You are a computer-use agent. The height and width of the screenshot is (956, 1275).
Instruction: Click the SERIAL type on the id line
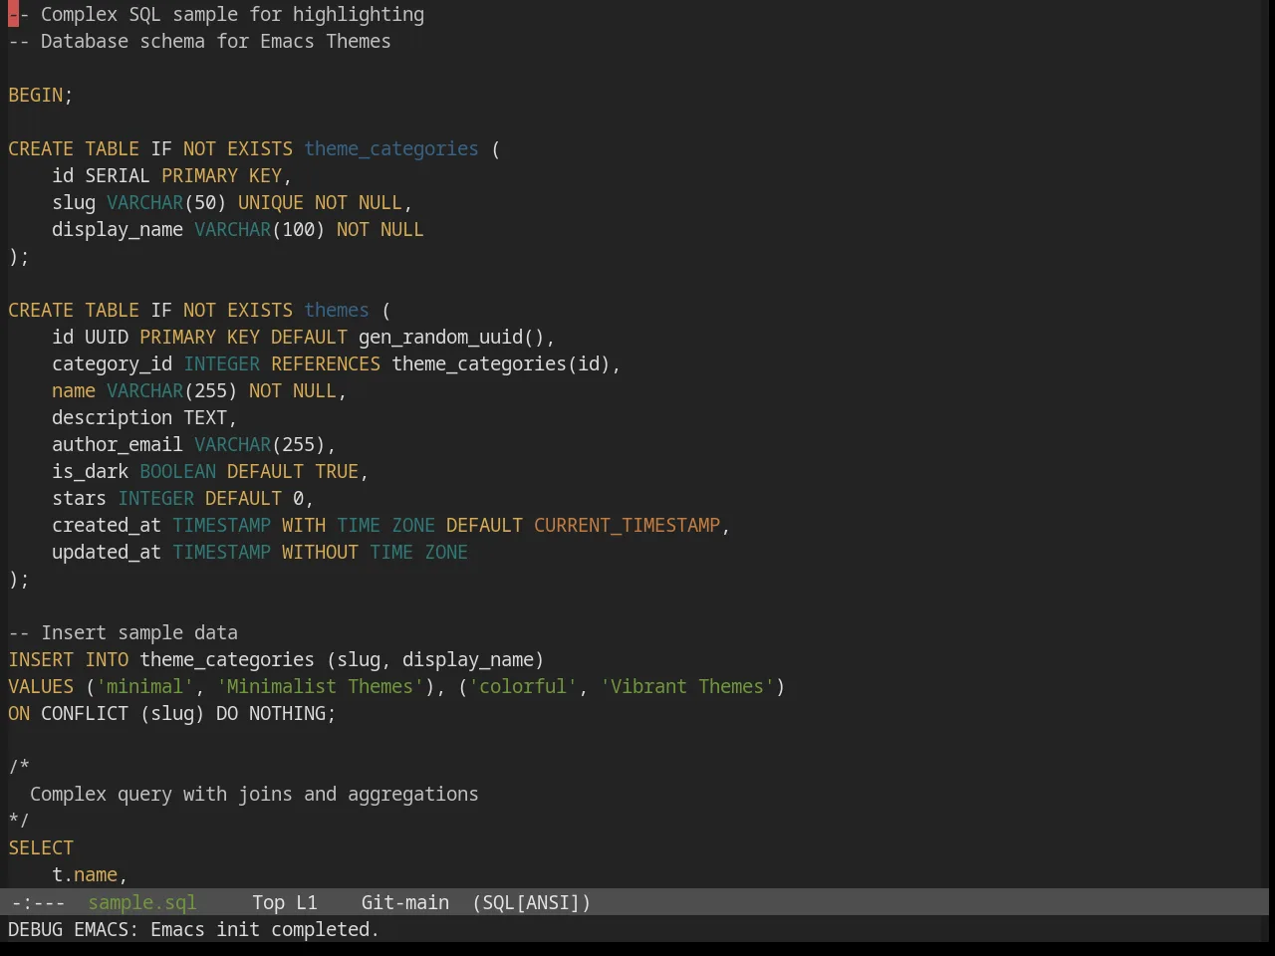[118, 175]
